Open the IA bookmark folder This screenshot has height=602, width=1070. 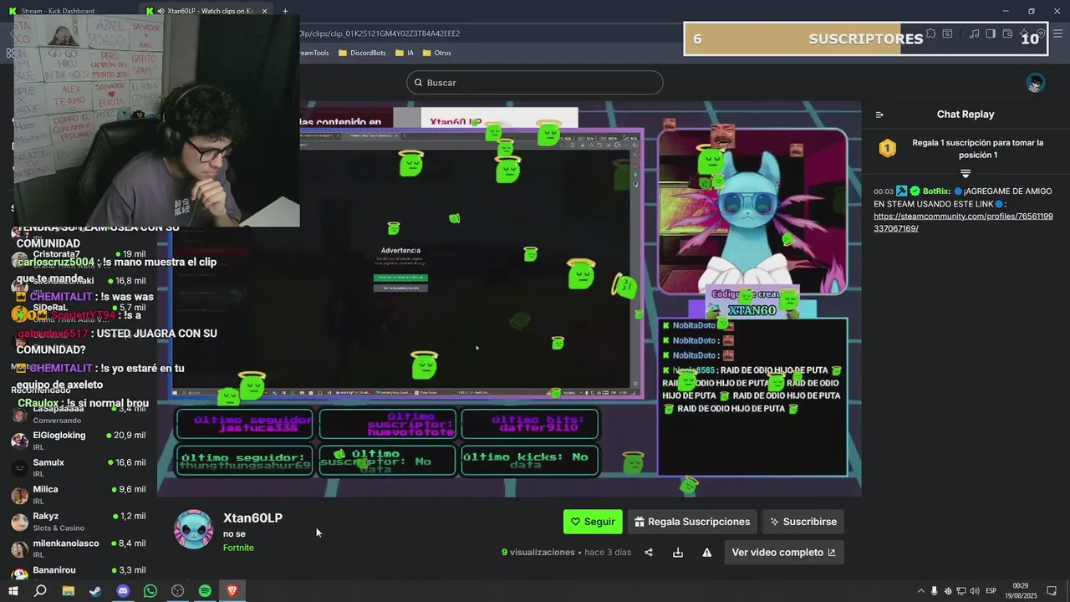click(405, 53)
